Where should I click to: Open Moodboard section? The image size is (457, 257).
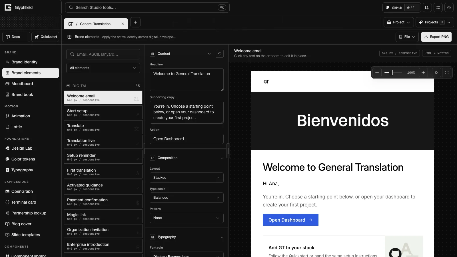click(31, 84)
